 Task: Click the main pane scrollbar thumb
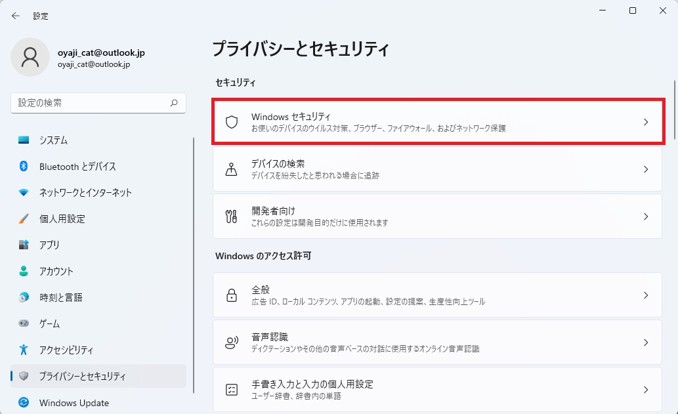tap(674, 110)
